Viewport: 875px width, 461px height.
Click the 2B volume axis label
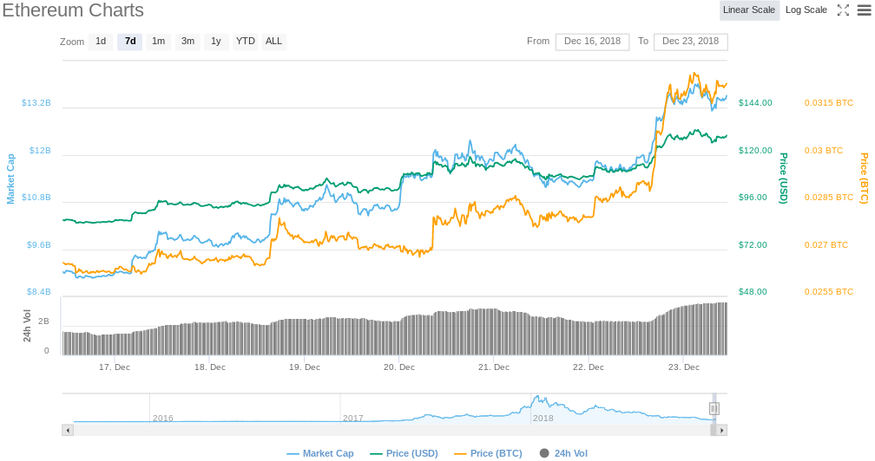coord(43,321)
